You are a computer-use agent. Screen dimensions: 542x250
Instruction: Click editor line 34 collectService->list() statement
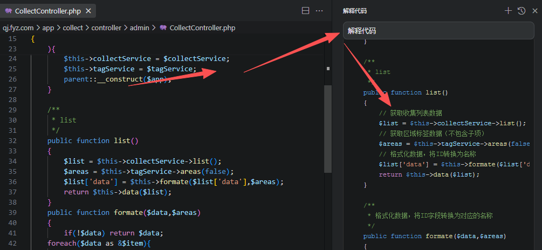click(x=142, y=161)
